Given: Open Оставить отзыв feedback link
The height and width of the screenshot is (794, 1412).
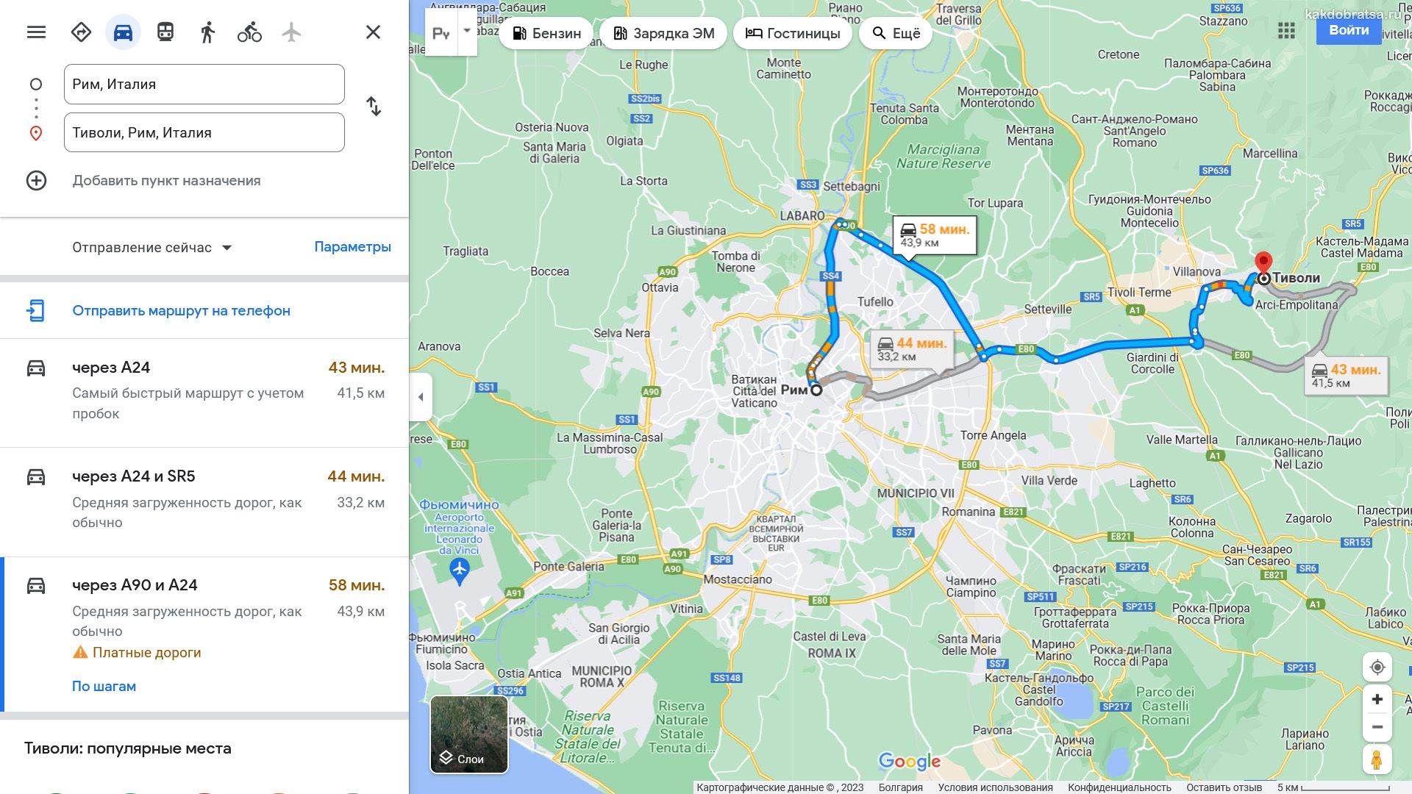Looking at the screenshot, I should pos(1224,787).
